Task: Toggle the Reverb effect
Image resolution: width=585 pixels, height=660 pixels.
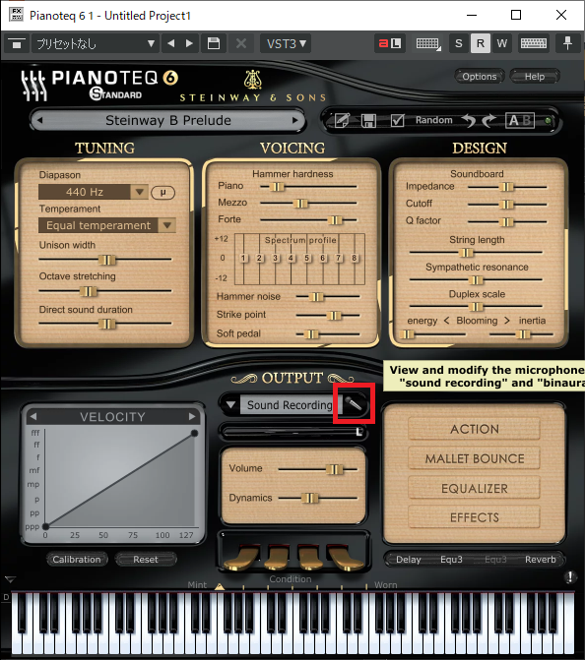Action: pos(541,560)
